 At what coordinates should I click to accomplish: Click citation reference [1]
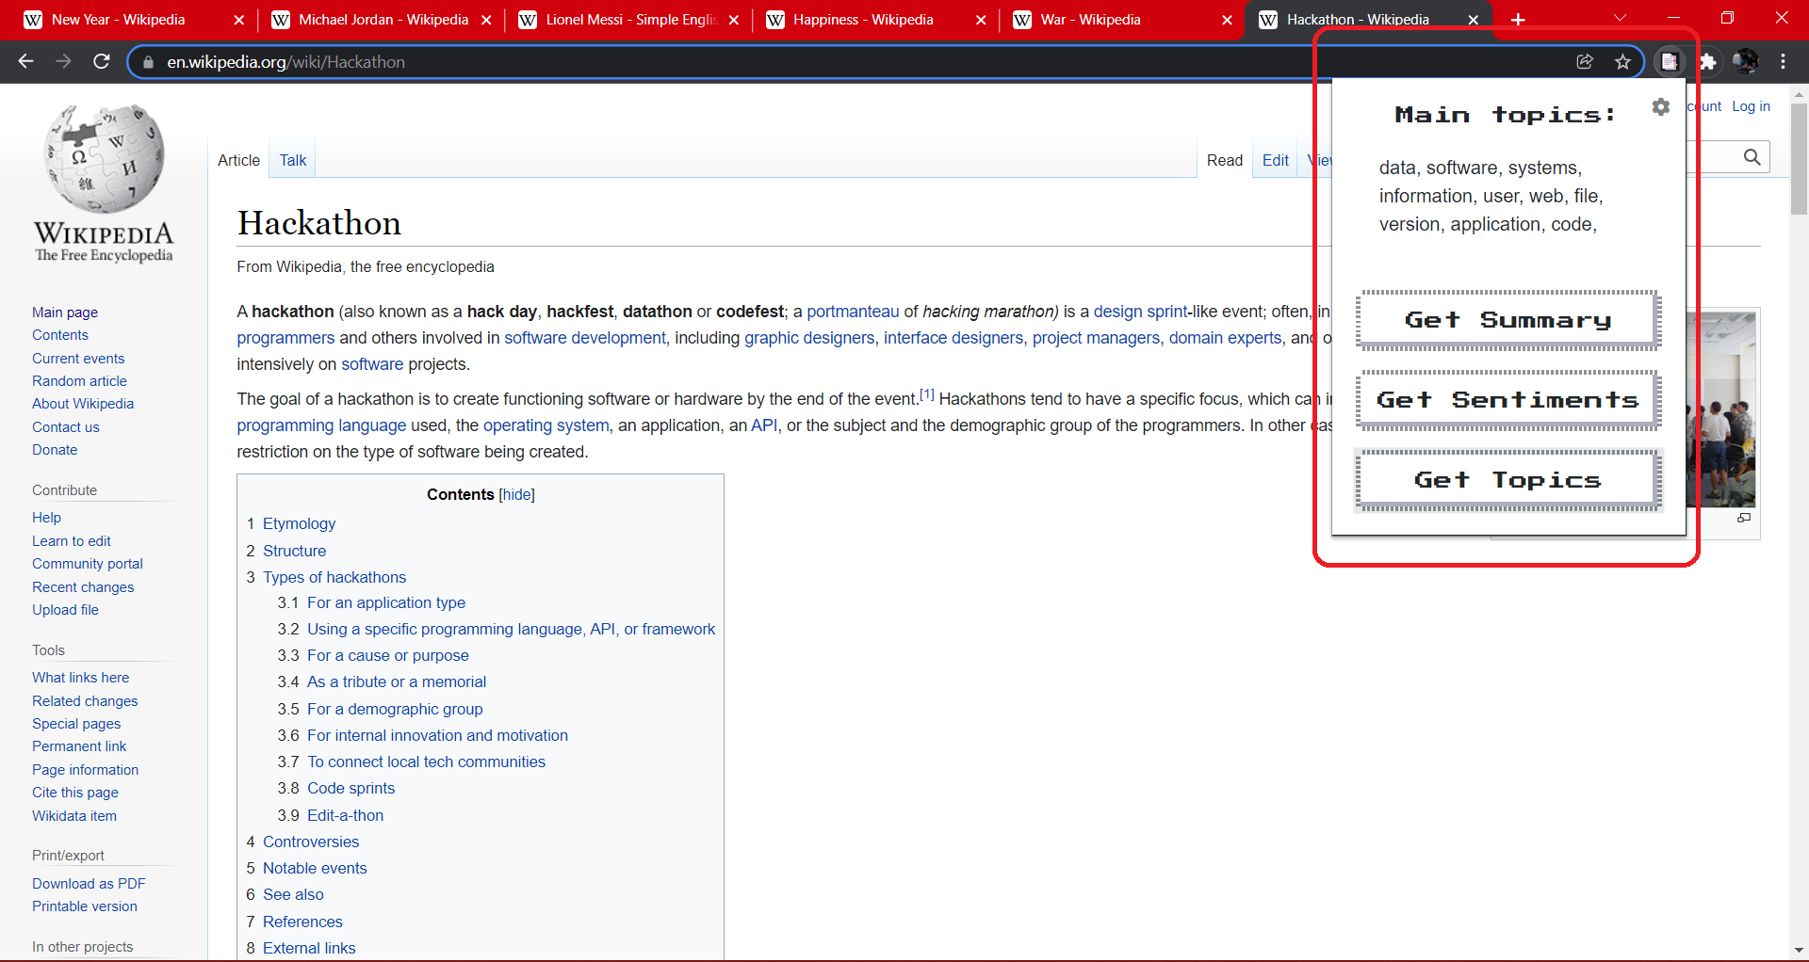(927, 394)
